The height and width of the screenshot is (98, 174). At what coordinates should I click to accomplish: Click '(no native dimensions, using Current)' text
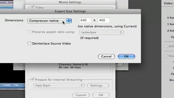[107, 26]
